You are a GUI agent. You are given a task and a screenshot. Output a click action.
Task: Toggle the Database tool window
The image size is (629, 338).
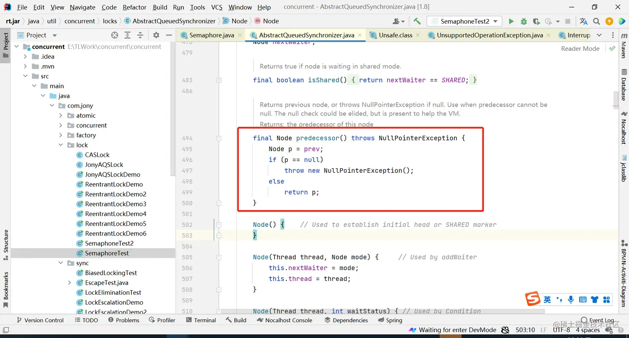(624, 85)
